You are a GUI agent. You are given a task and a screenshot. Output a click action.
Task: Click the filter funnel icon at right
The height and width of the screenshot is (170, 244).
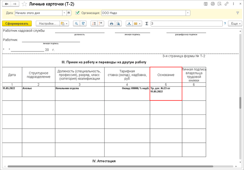click(x=238, y=13)
